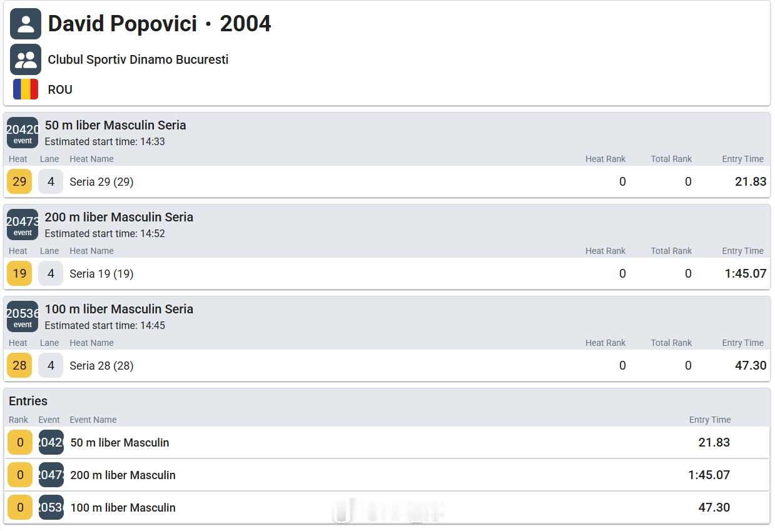Image resolution: width=775 pixels, height=531 pixels.
Task: Select the Seria 19 (19) heat name
Action: pyautogui.click(x=101, y=273)
